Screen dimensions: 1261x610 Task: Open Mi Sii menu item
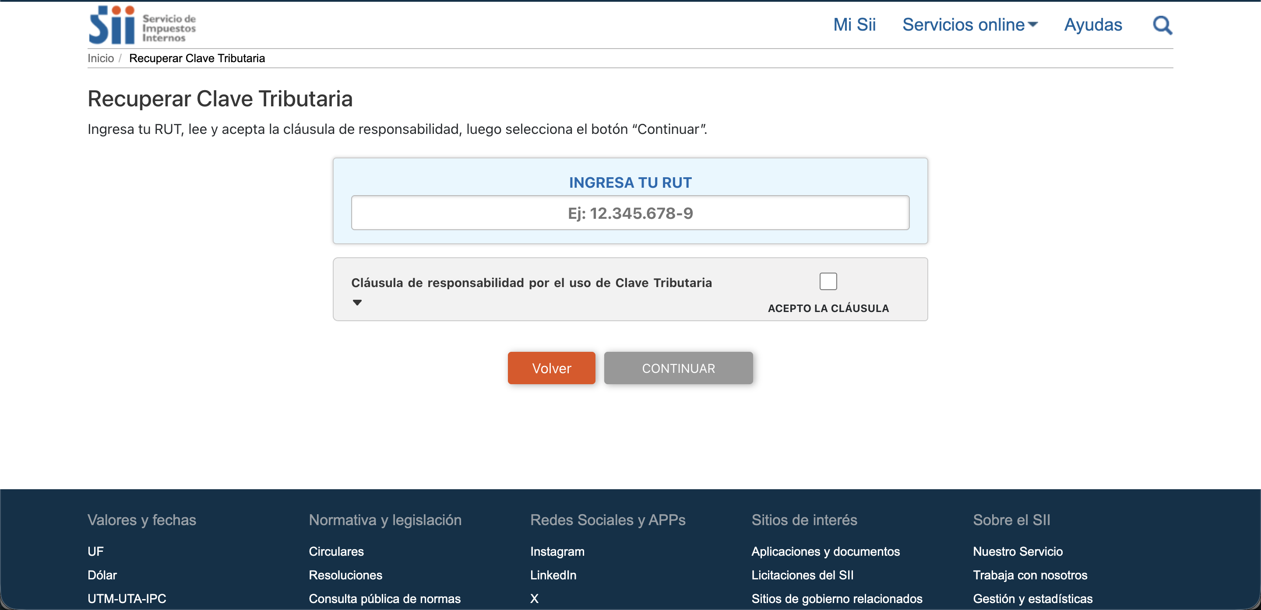(x=854, y=25)
